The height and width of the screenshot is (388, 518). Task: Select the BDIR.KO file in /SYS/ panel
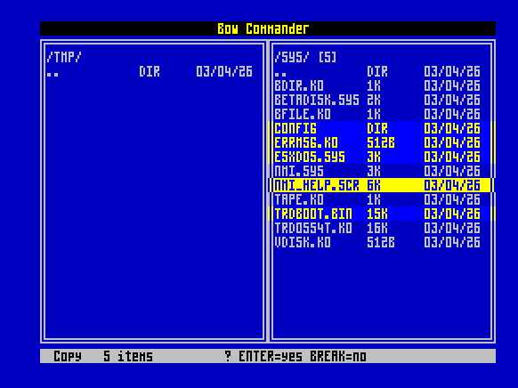pos(377,85)
